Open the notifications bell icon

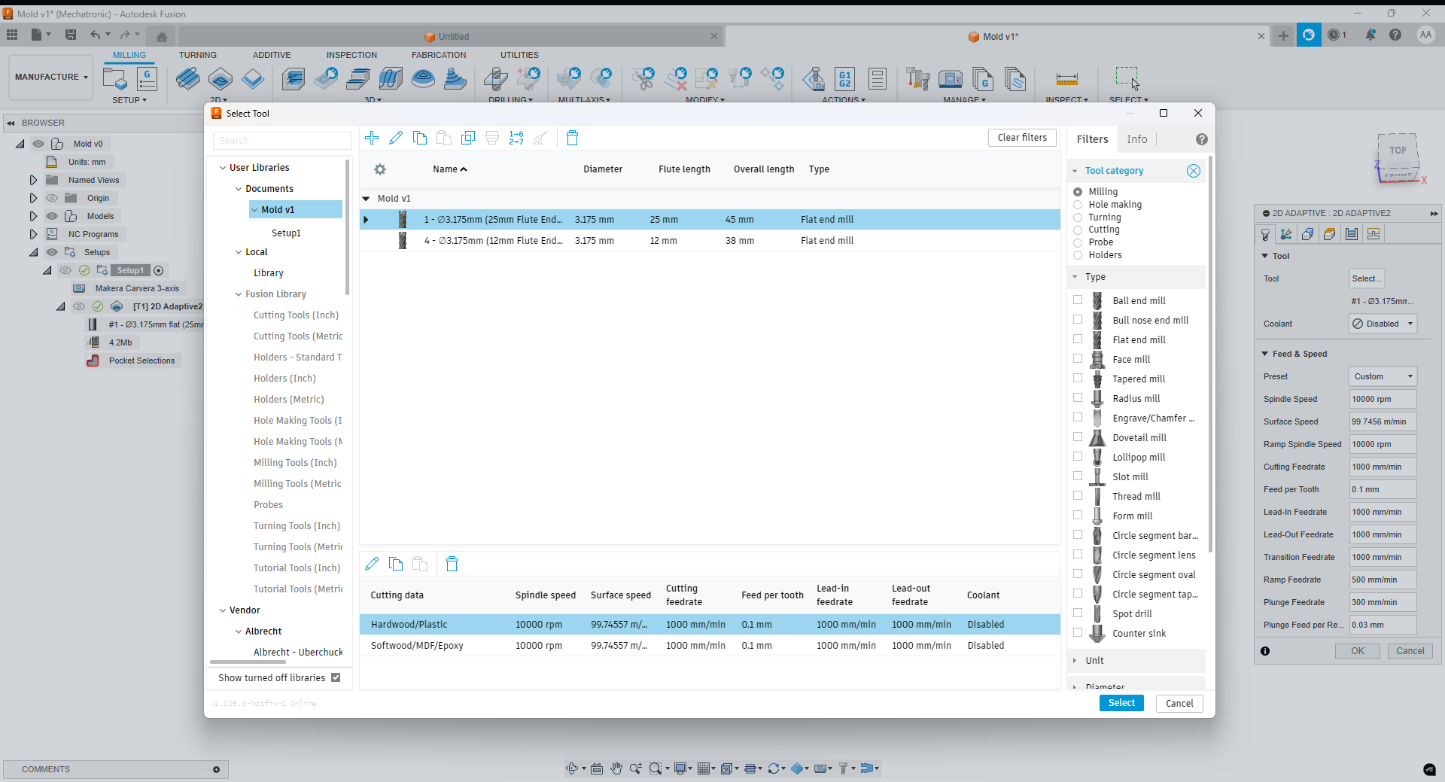click(x=1370, y=35)
